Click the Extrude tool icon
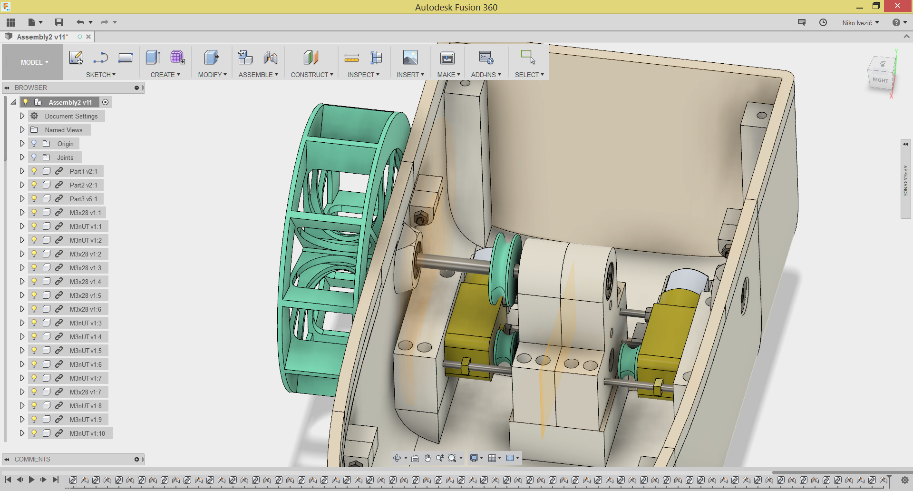 pos(153,58)
